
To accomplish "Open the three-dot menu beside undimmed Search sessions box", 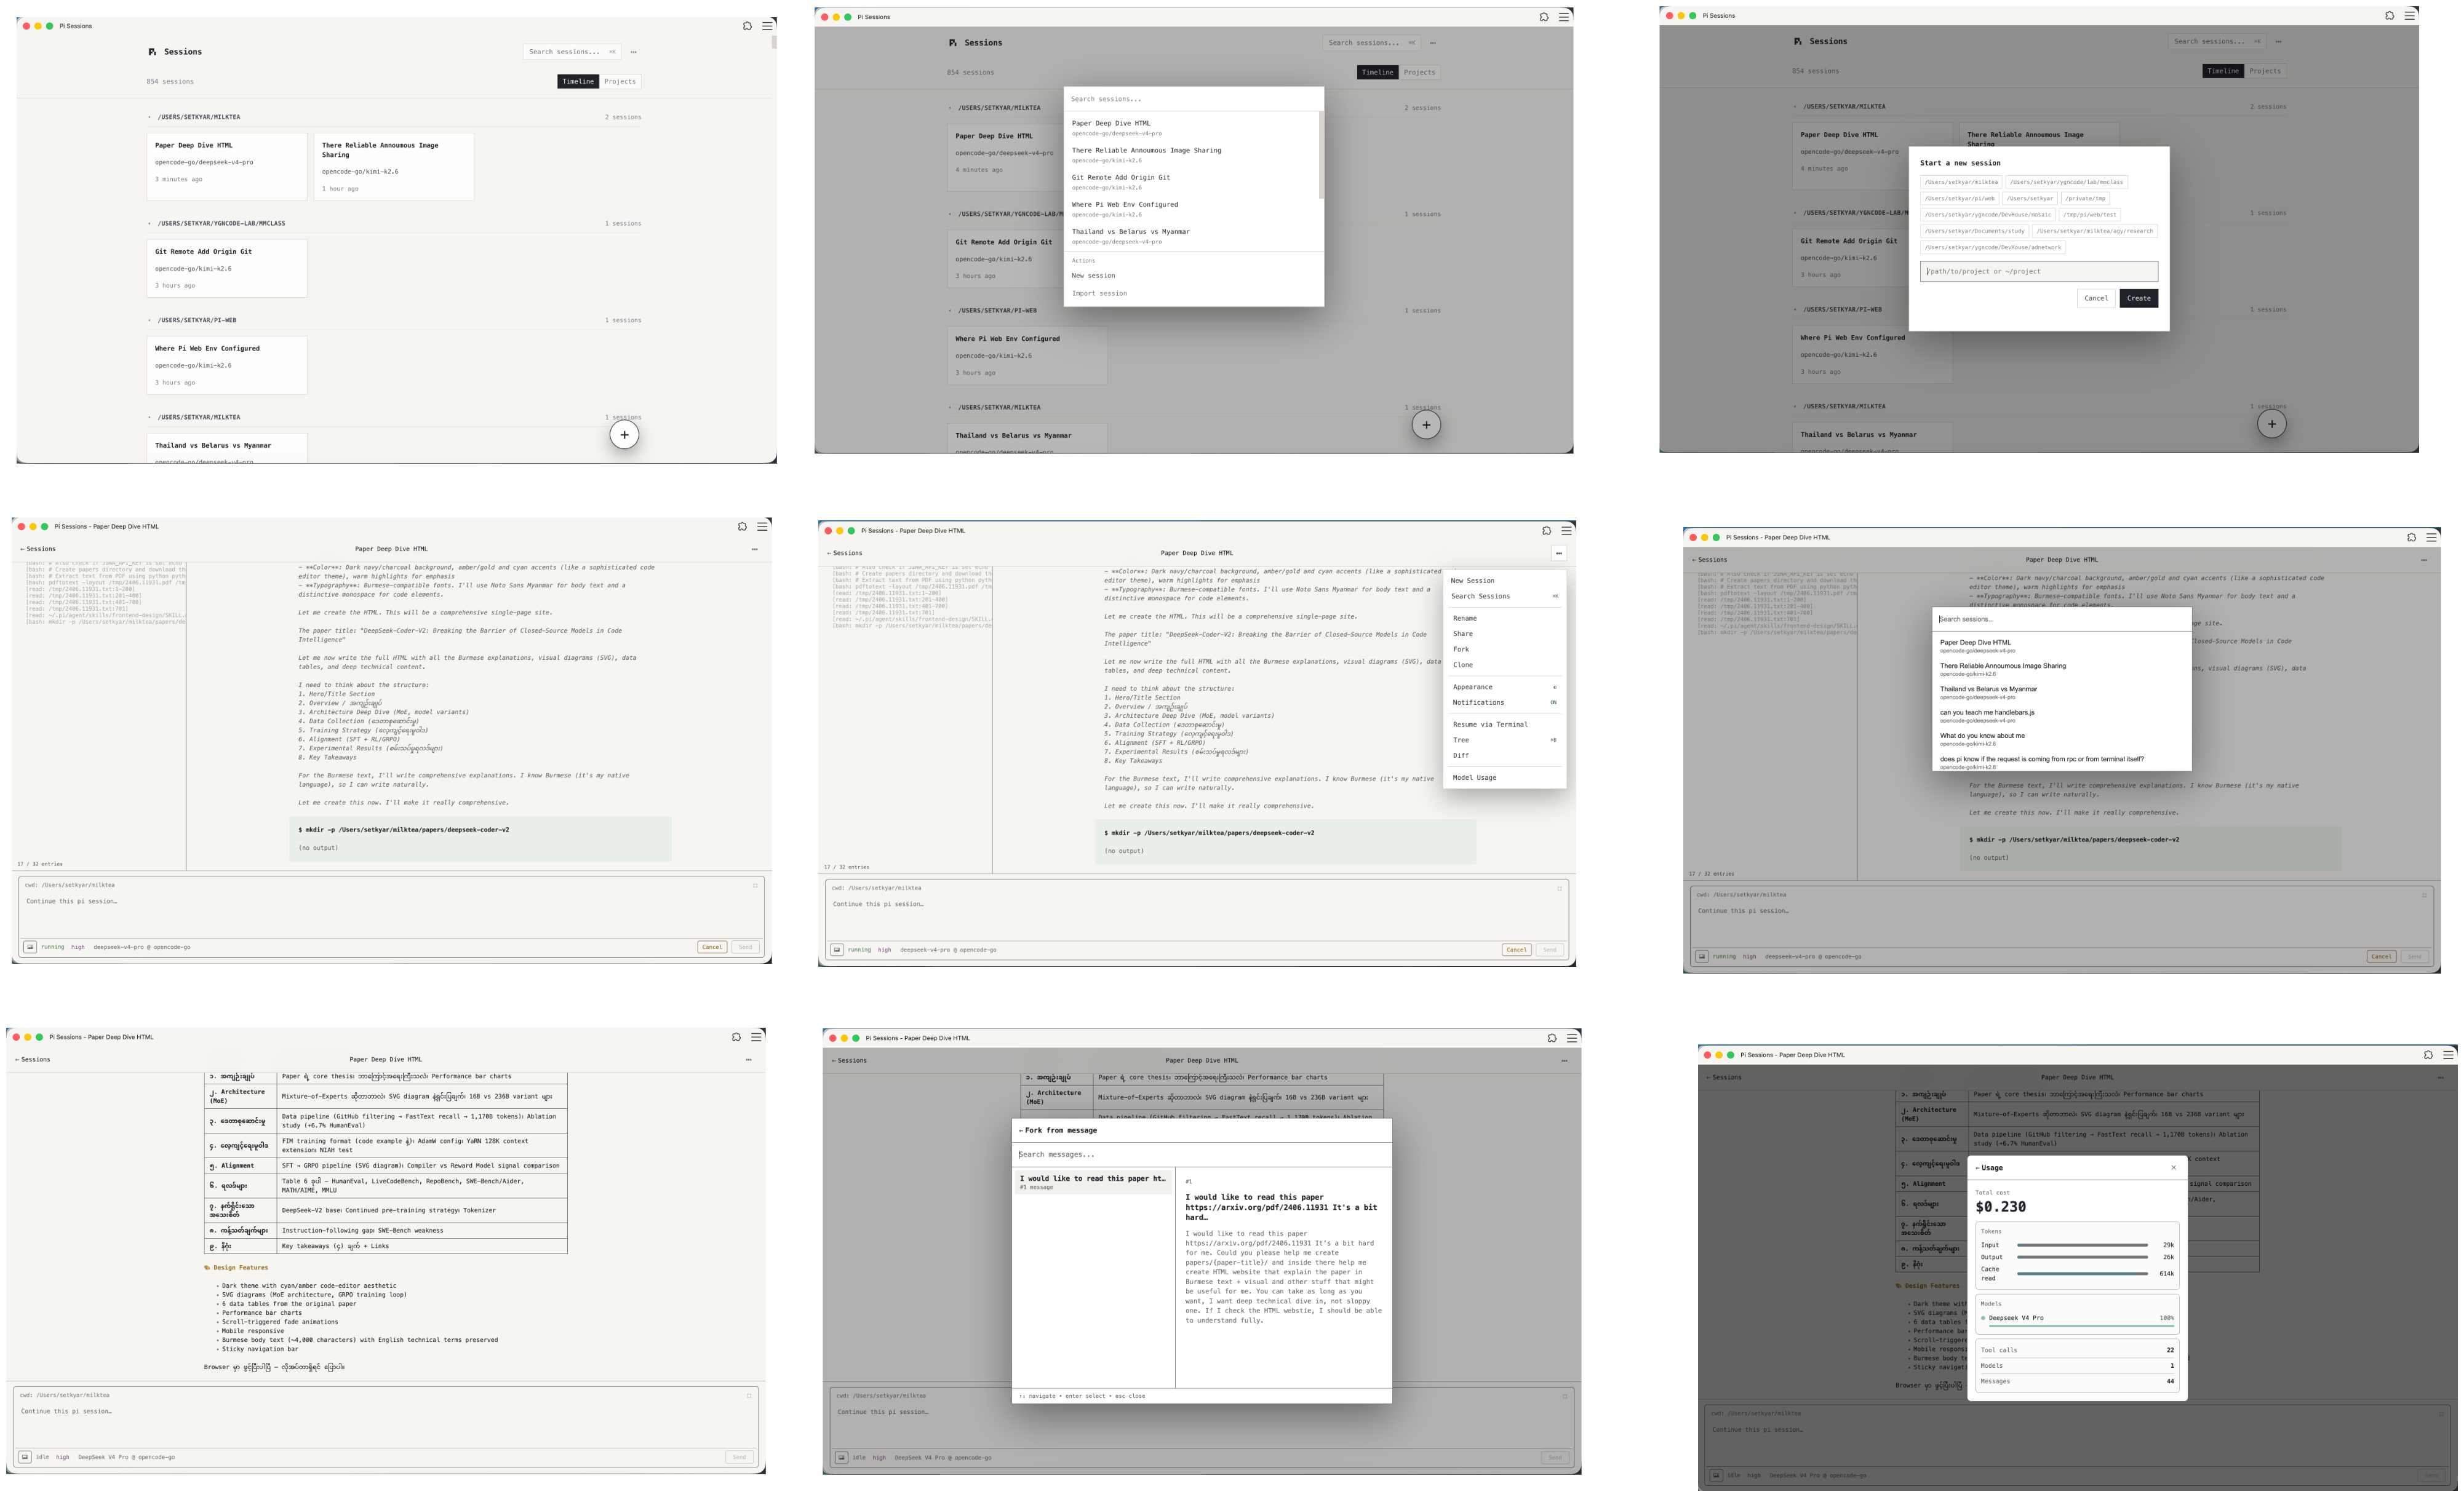I will point(633,52).
